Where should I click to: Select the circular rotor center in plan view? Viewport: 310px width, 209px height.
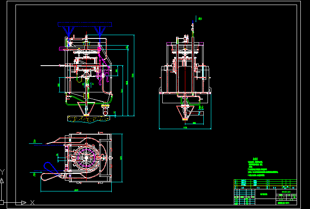pos(86,158)
